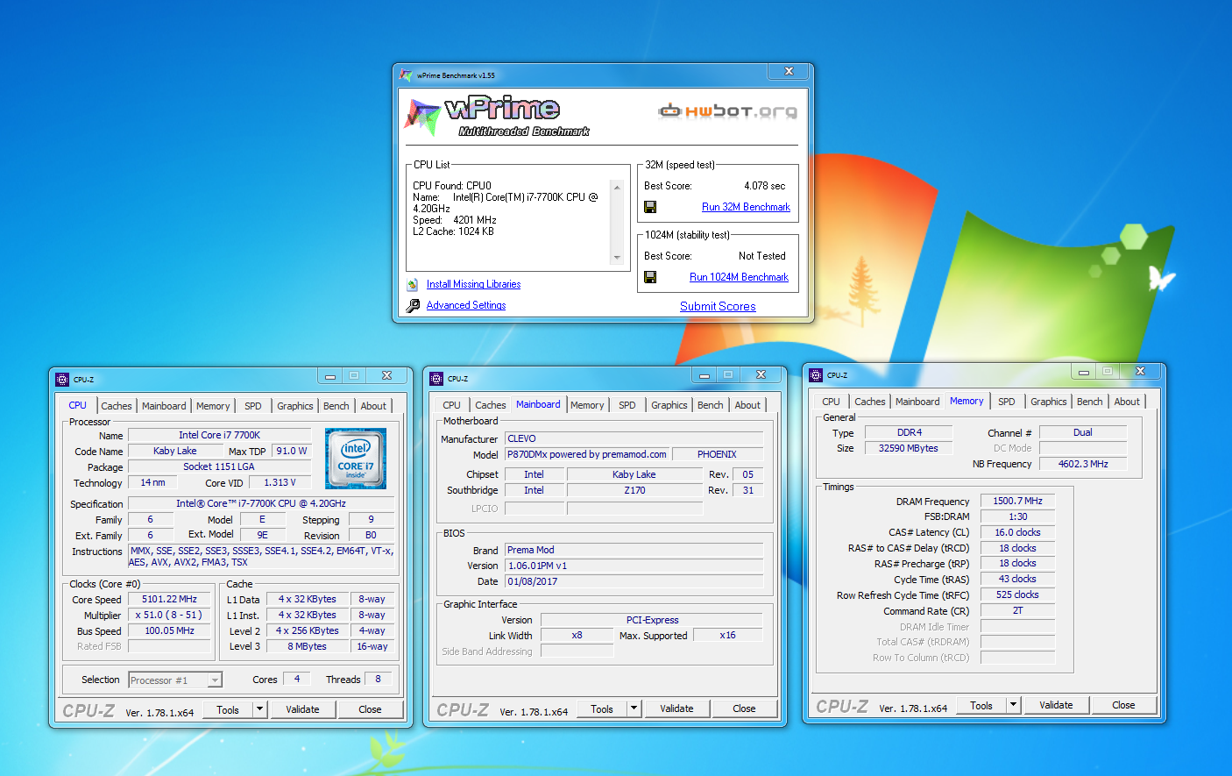Click the Core Speed value 5101.22 MHz
This screenshot has width=1232, height=776.
tap(170, 600)
